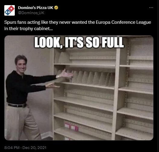Image resolution: width=159 pixels, height=152 pixels.
Task: Click the gold verified badge
Action: tap(56, 8)
